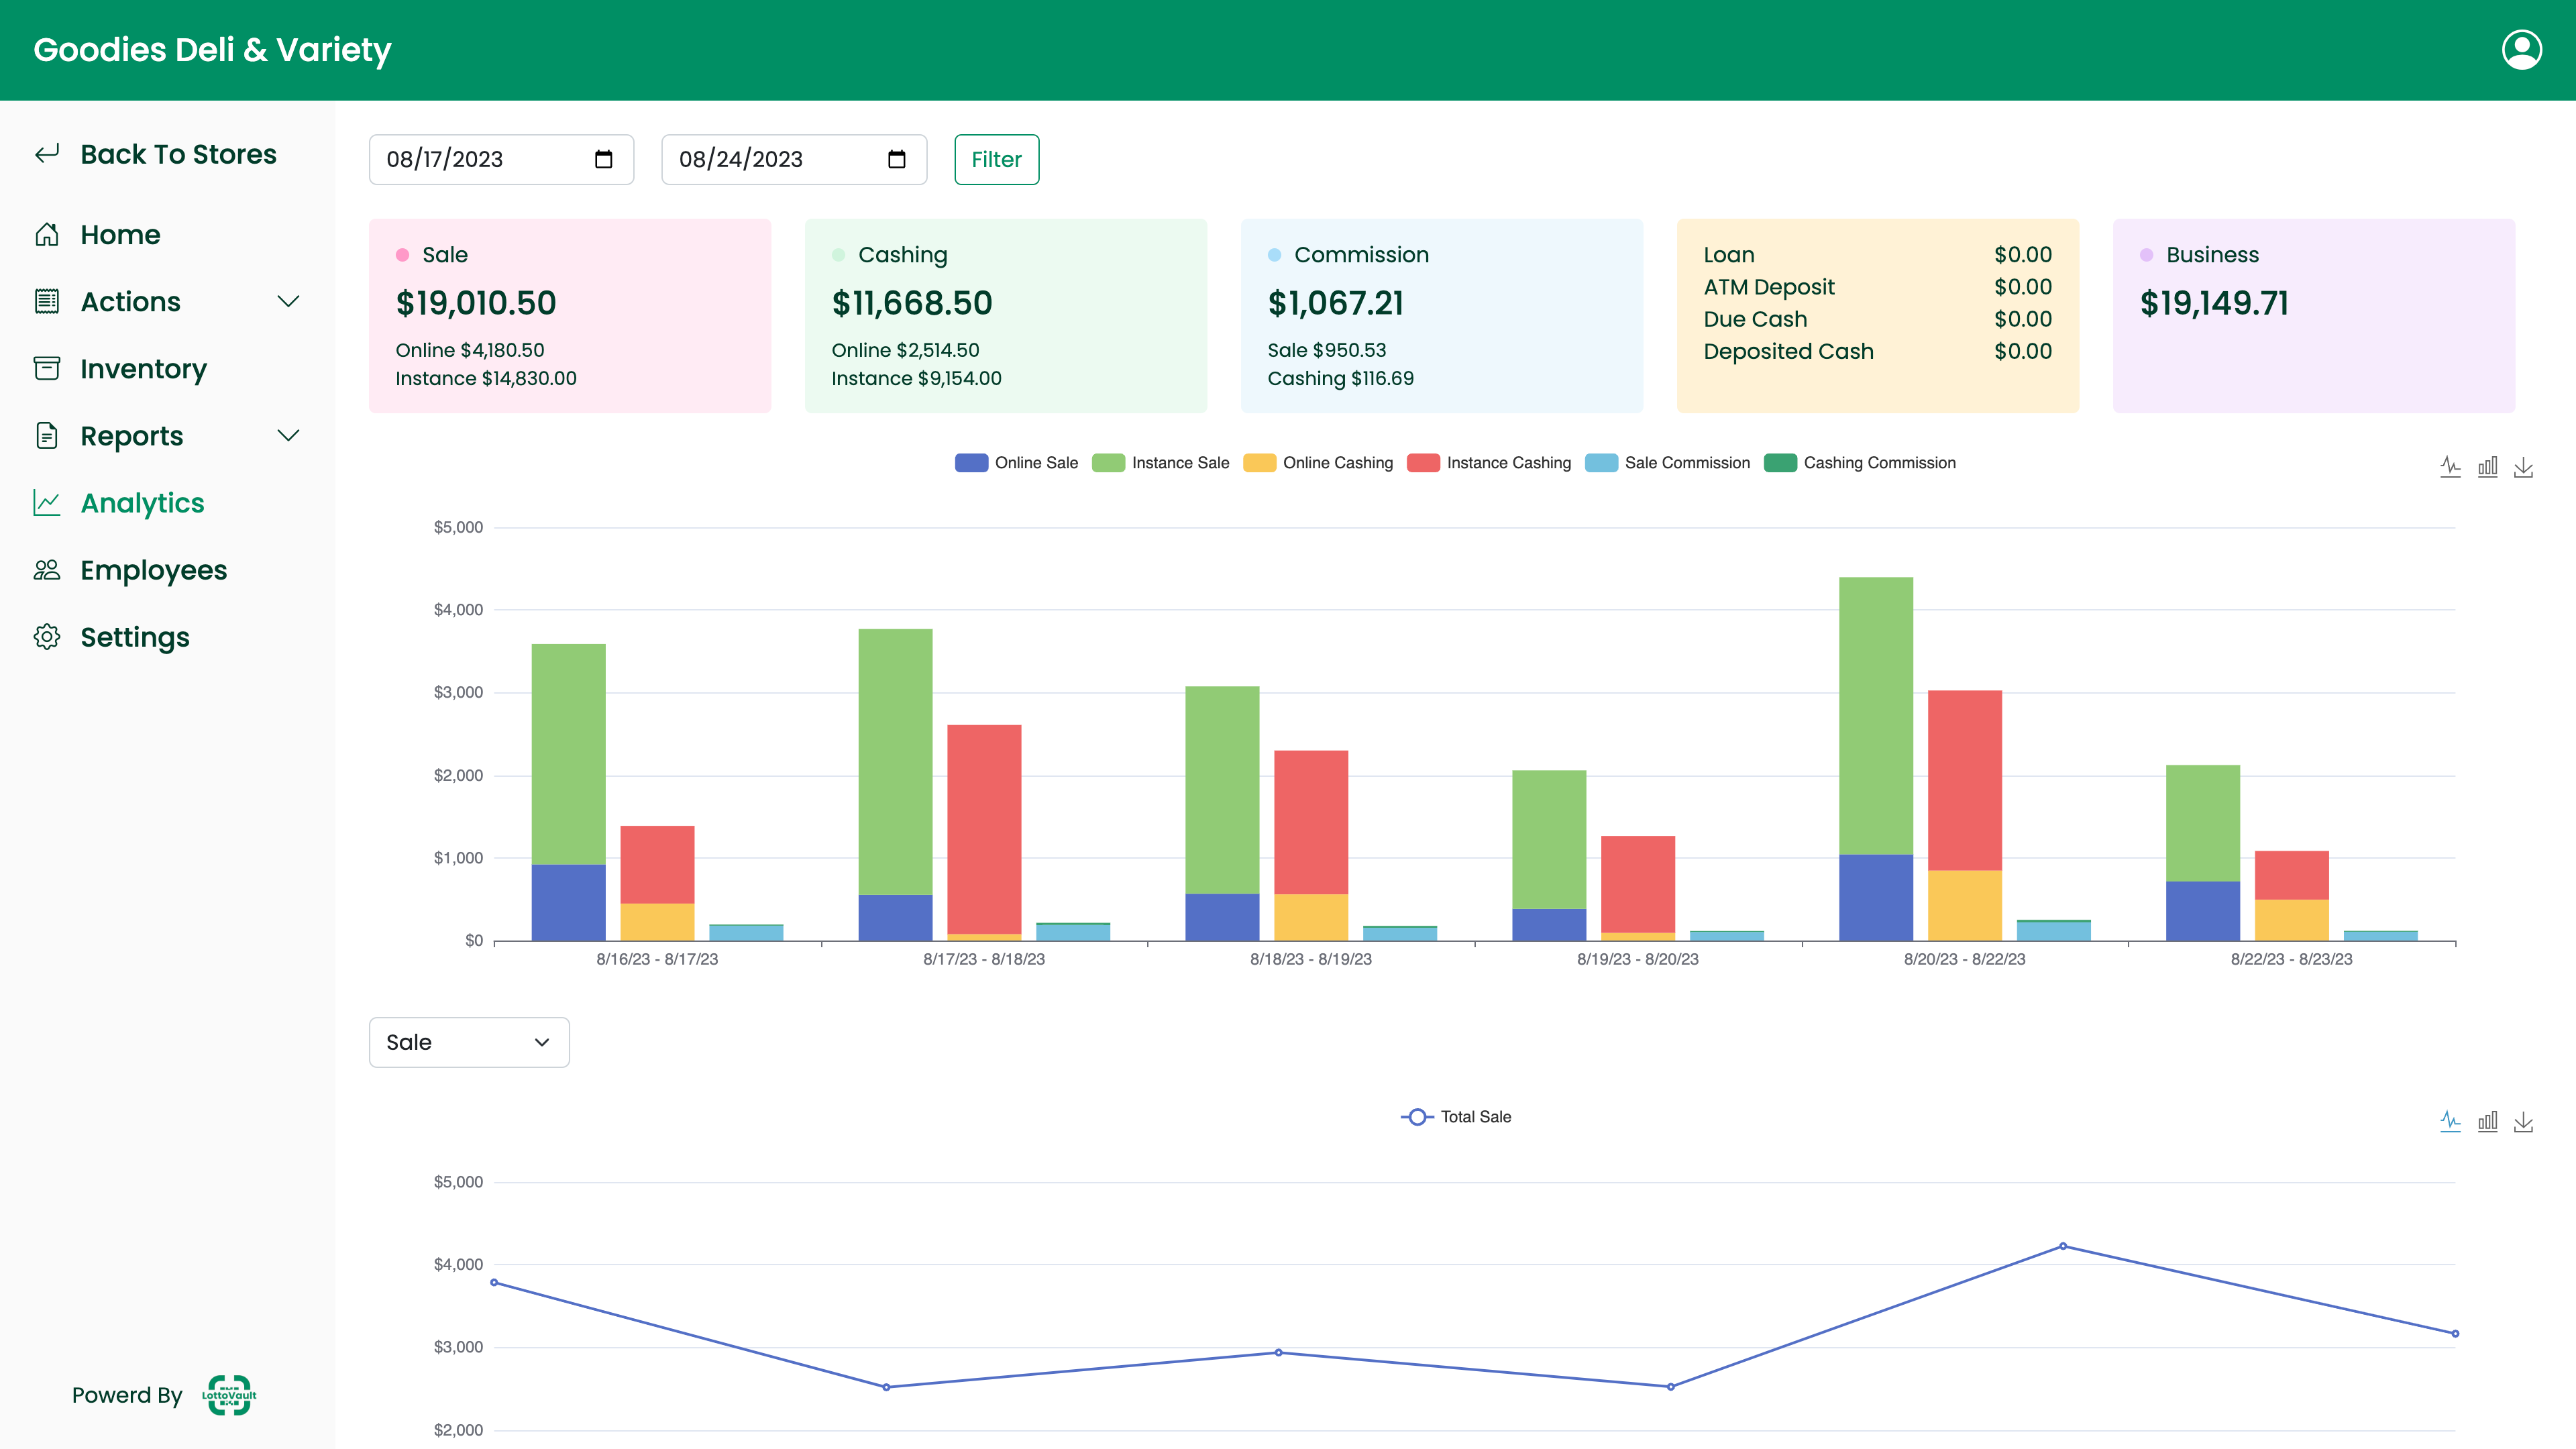Click Back To Stores link

177,154
